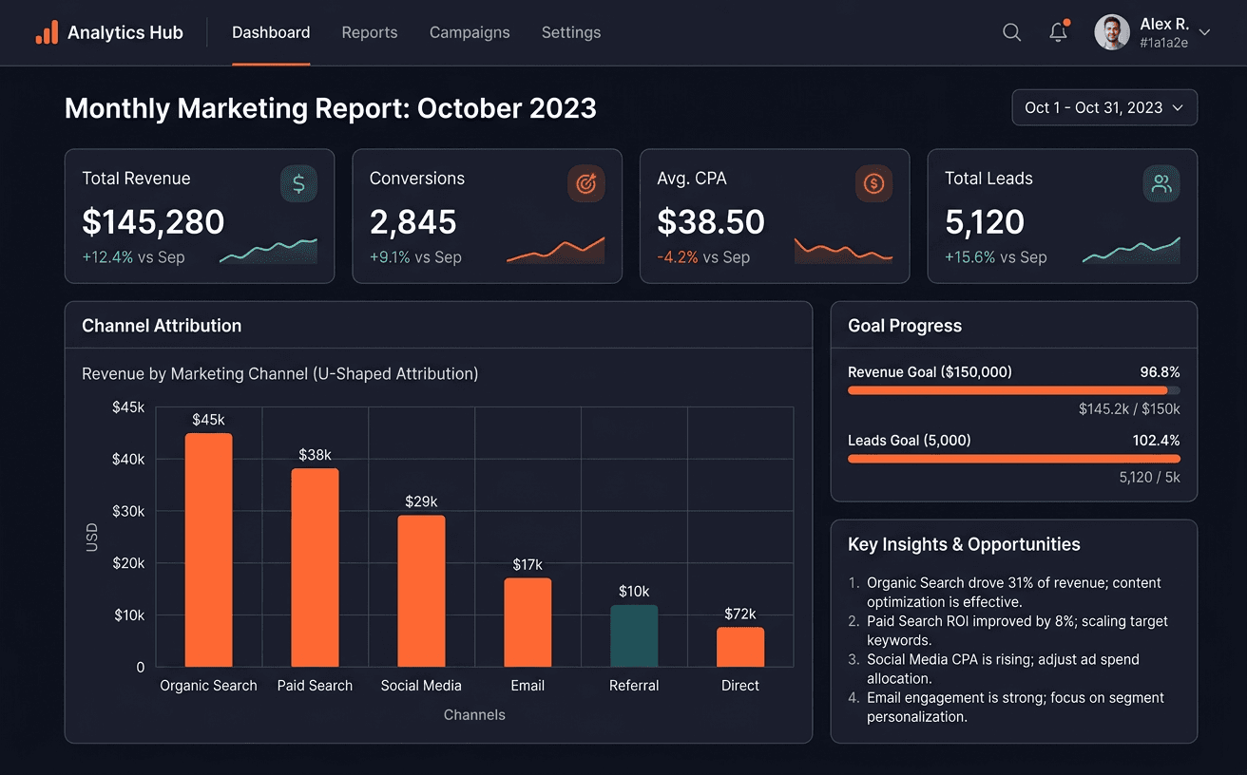Click the 5,120 / 5k label

tap(1149, 478)
